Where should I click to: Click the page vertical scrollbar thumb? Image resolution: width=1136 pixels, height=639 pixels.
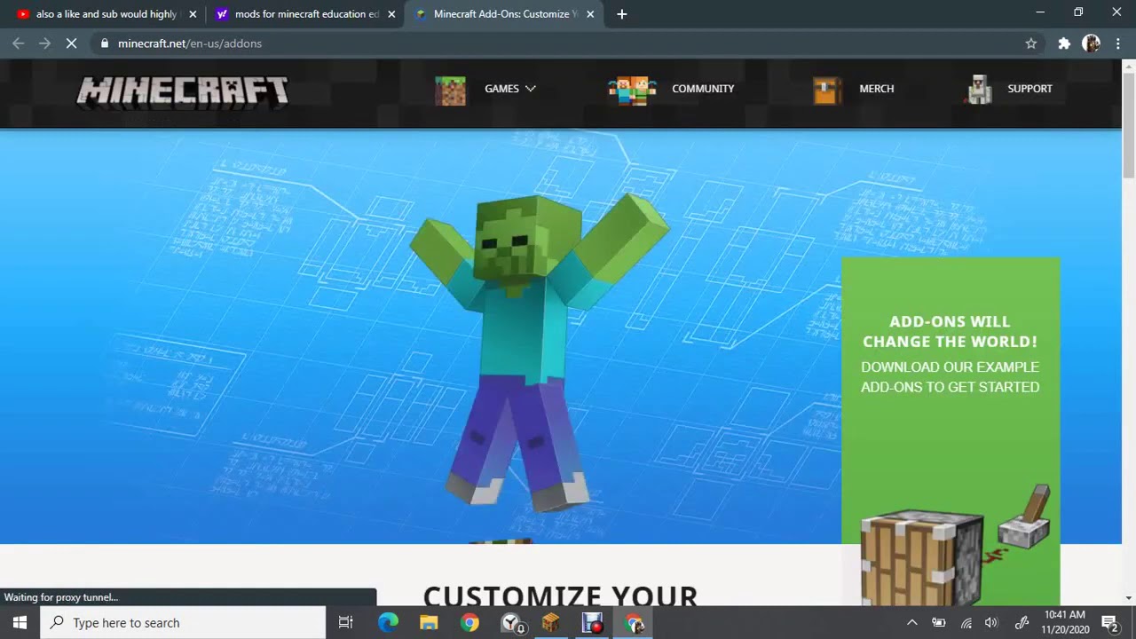(x=1129, y=124)
